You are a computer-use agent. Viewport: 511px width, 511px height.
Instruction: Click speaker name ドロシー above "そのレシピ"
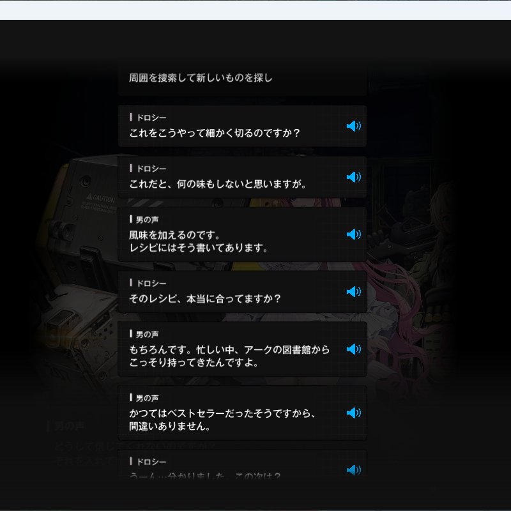(x=151, y=284)
